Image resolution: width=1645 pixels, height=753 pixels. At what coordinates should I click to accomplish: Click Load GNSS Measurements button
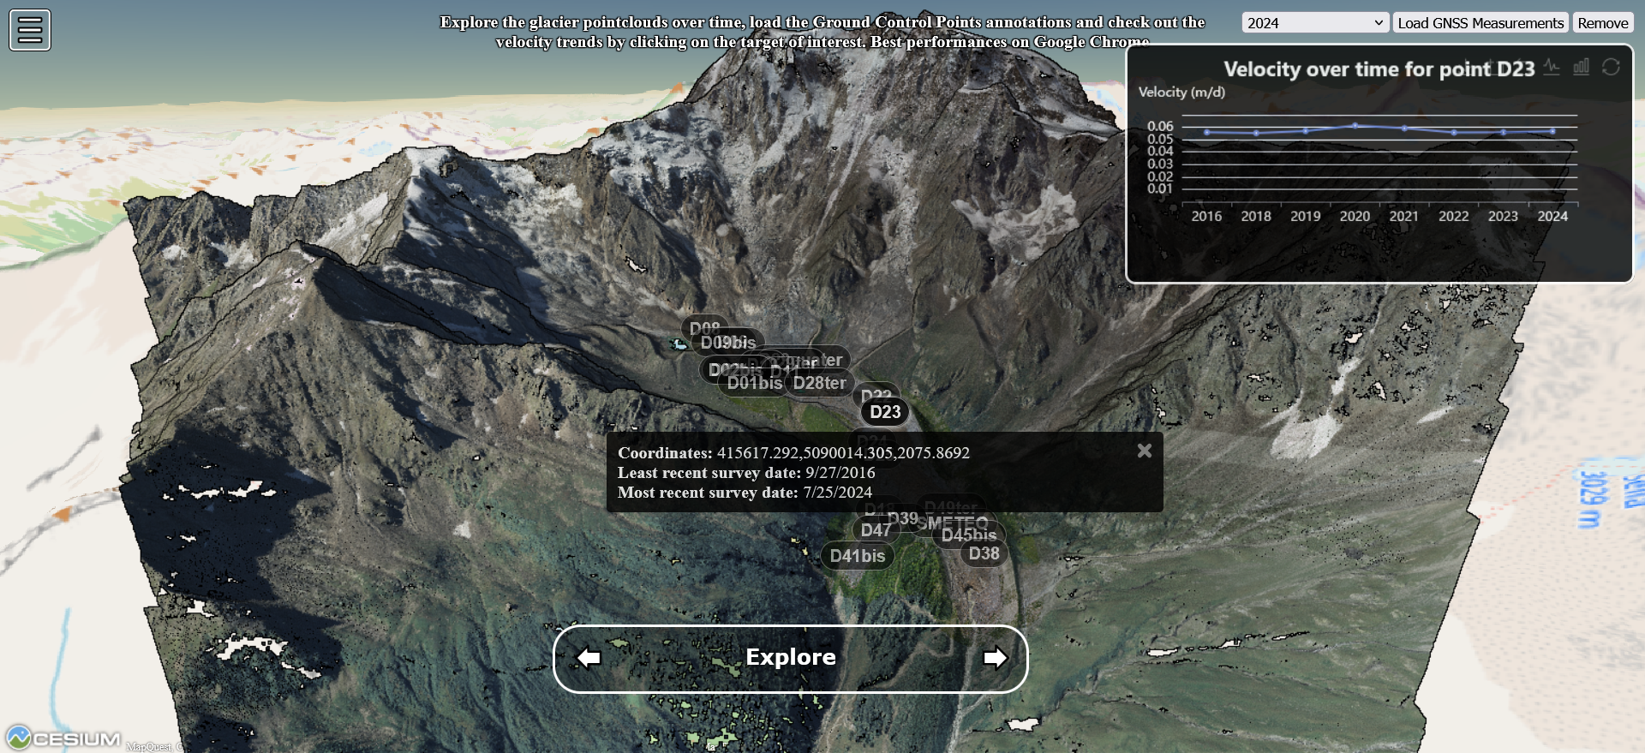(1480, 23)
